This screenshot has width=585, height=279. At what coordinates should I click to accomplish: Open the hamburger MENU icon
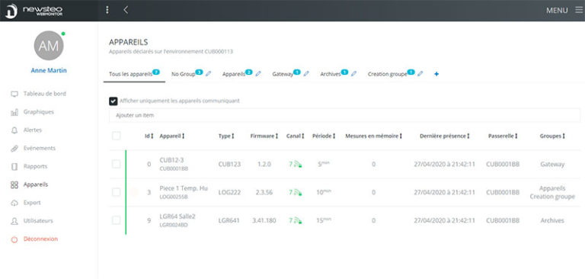point(579,10)
